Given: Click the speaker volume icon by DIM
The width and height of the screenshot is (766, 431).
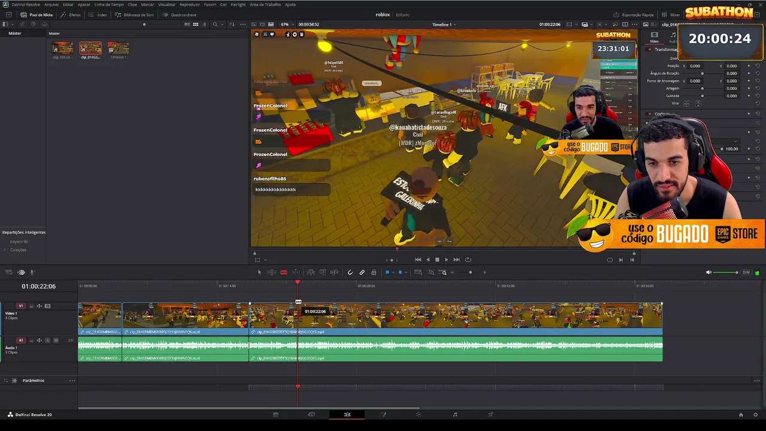Looking at the screenshot, I should [709, 272].
